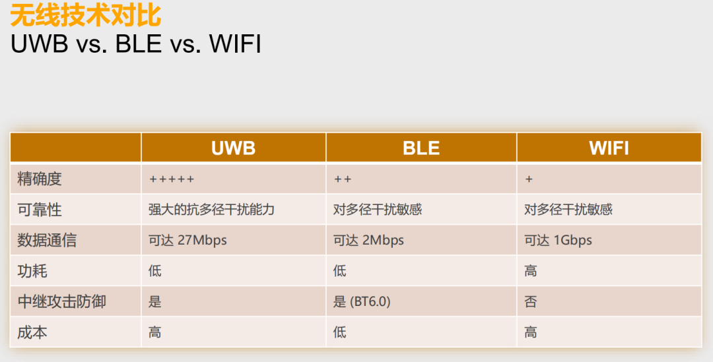
Task: Select the 中继攻击防御 row label
Action: point(61,301)
